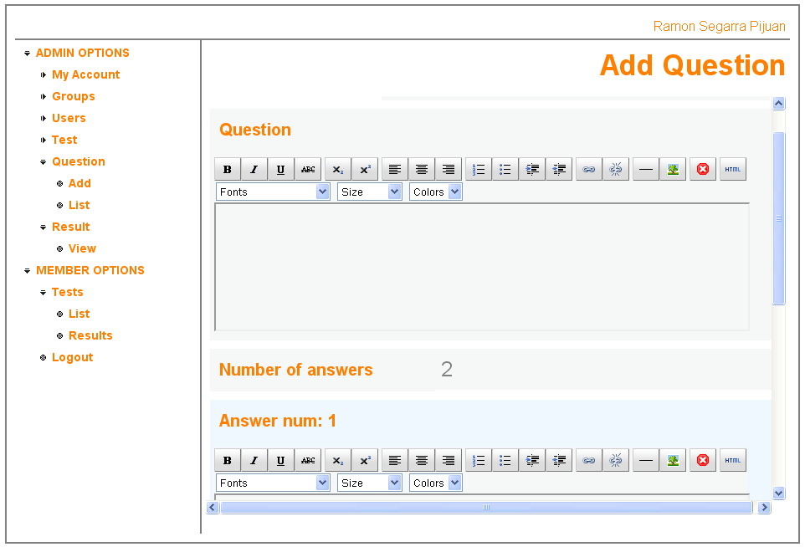This screenshot has width=805, height=547.
Task: Toggle center alignment in the Question editor
Action: [421, 168]
